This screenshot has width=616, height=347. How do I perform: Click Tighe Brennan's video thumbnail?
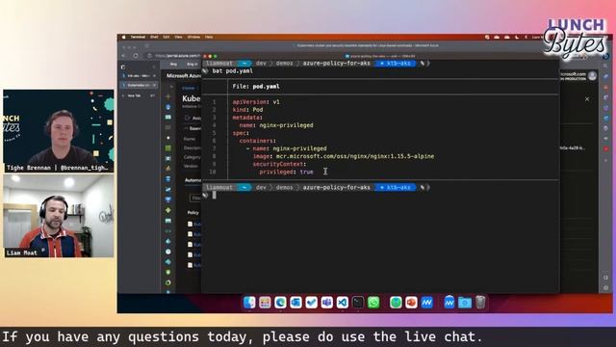pos(59,131)
